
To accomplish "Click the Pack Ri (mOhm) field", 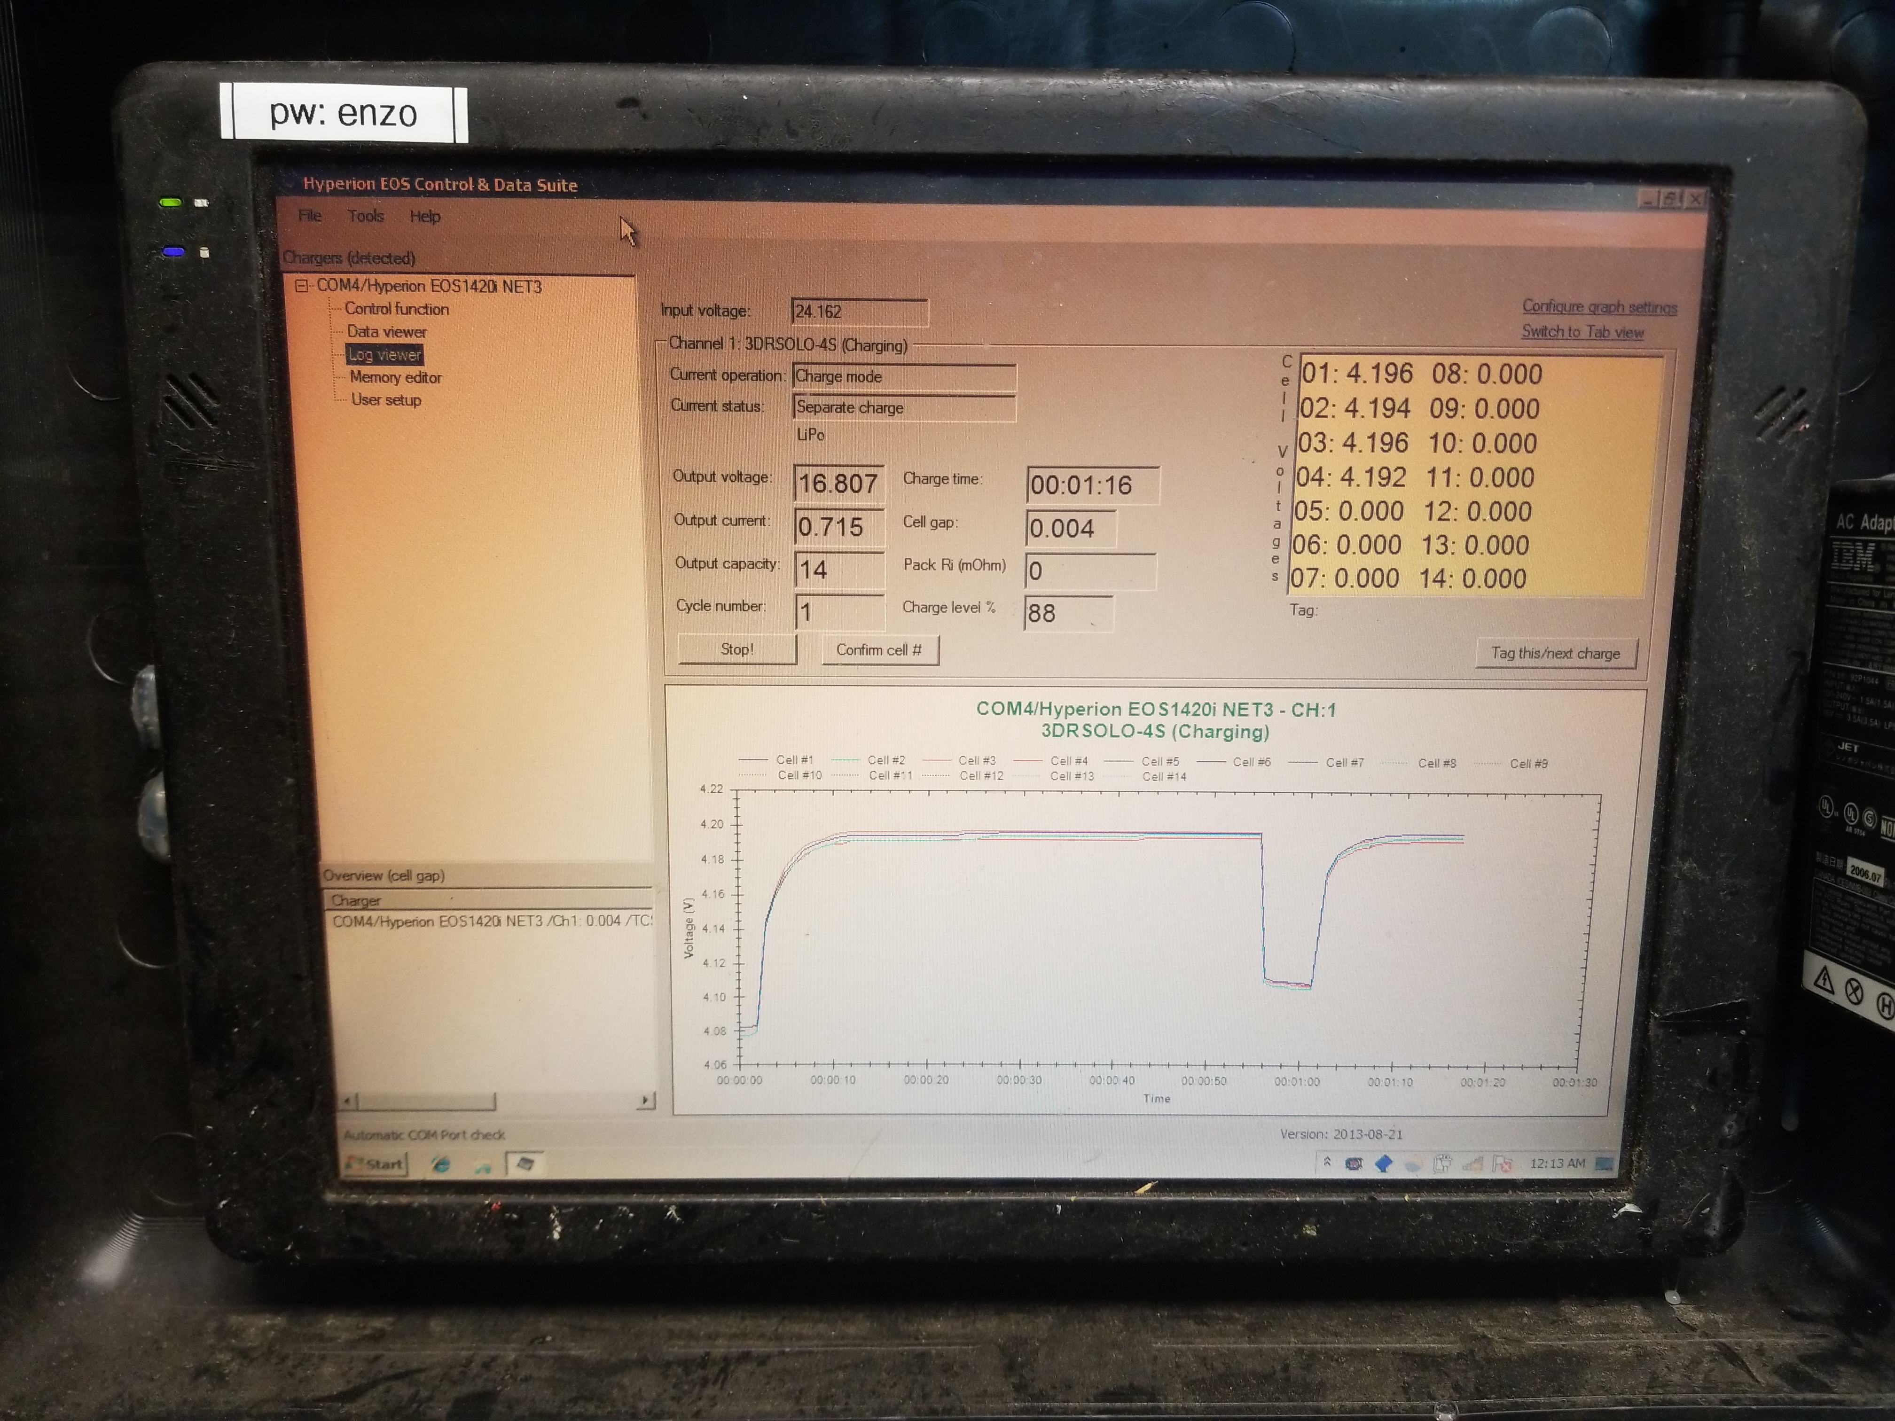I will click(x=1090, y=571).
